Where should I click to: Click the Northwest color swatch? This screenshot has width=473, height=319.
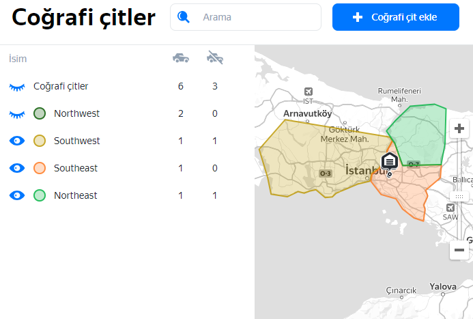(x=40, y=113)
